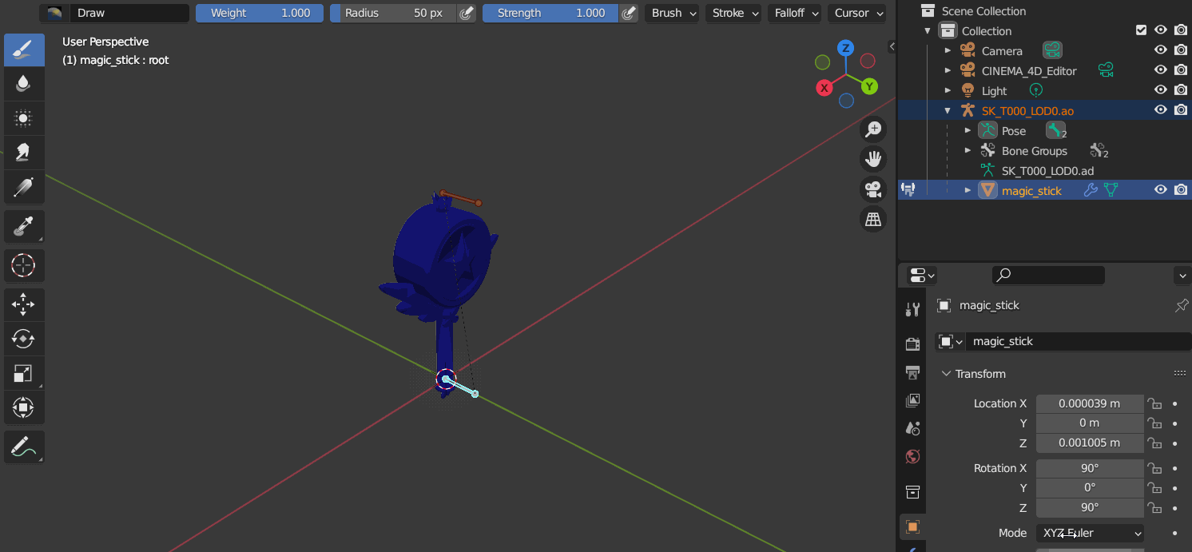Open the Tool properties tab
This screenshot has width=1192, height=552.
pyautogui.click(x=912, y=309)
